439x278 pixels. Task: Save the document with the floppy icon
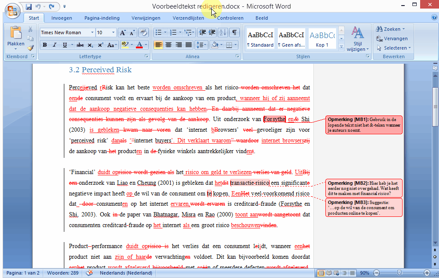click(29, 6)
